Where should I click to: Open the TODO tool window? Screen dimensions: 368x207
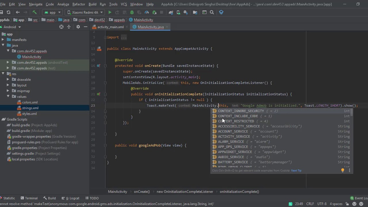coord(92,198)
